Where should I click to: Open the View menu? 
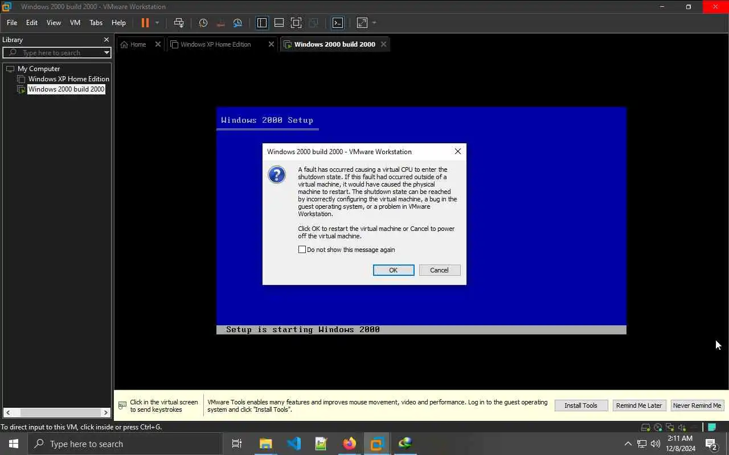54,23
